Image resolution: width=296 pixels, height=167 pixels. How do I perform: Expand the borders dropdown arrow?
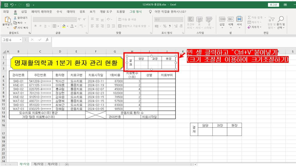[58, 26]
